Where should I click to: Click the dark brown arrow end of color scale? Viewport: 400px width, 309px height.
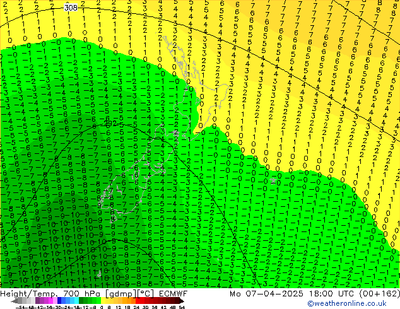pyautogui.click(x=181, y=301)
